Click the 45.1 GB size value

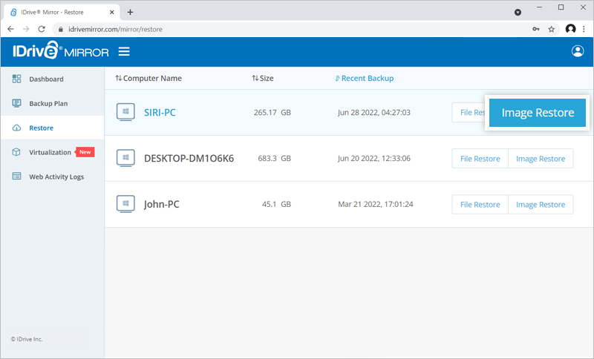pos(276,204)
